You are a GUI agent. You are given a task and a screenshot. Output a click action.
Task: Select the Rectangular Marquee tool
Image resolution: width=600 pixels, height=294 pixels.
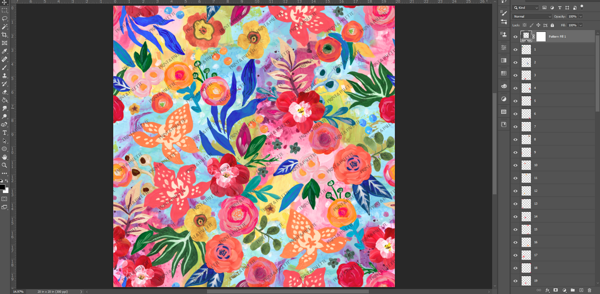[5, 10]
